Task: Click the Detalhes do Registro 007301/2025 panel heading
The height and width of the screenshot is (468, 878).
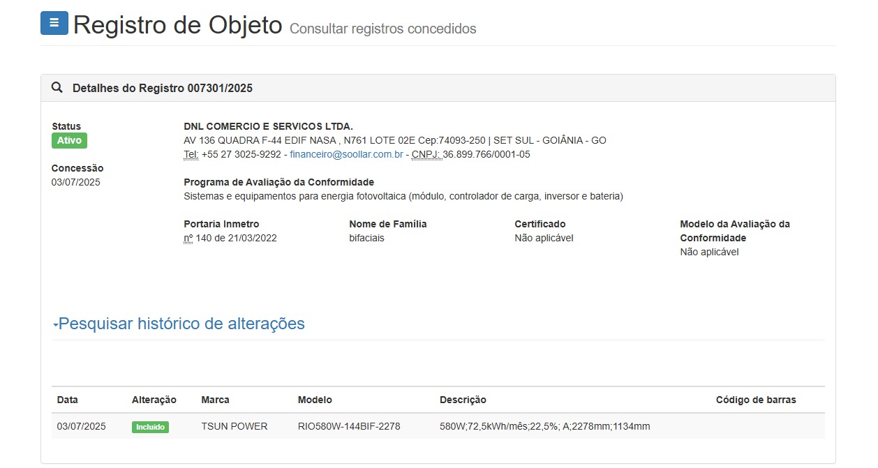Action: [162, 88]
